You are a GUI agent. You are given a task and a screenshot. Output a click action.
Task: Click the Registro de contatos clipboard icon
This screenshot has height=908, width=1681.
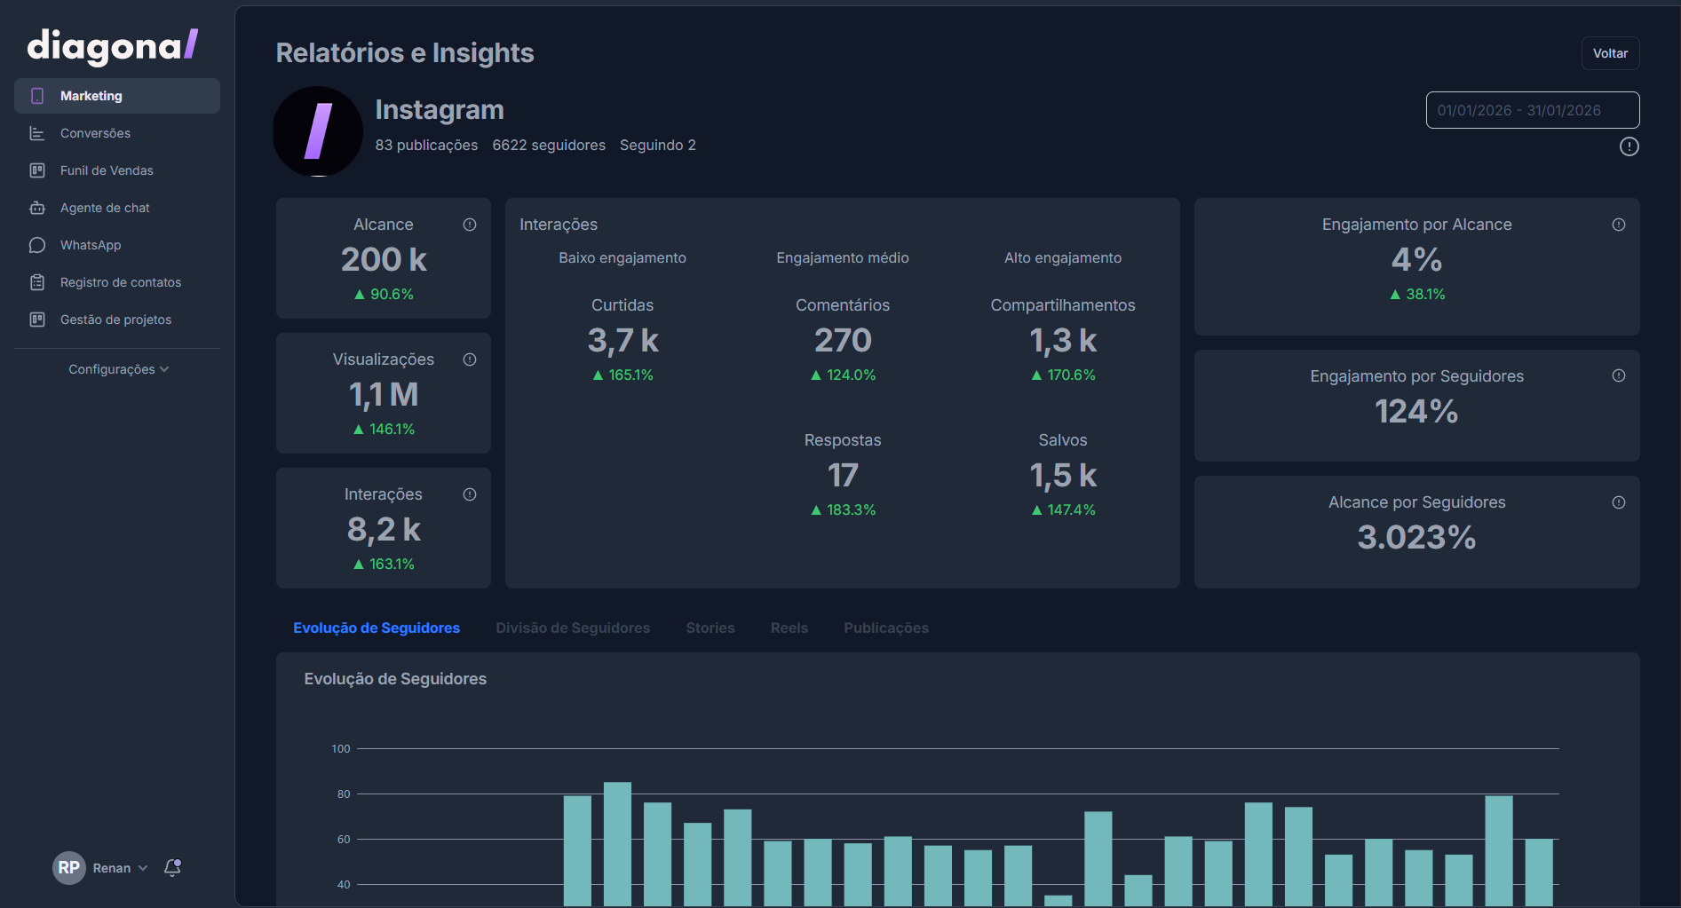37,282
